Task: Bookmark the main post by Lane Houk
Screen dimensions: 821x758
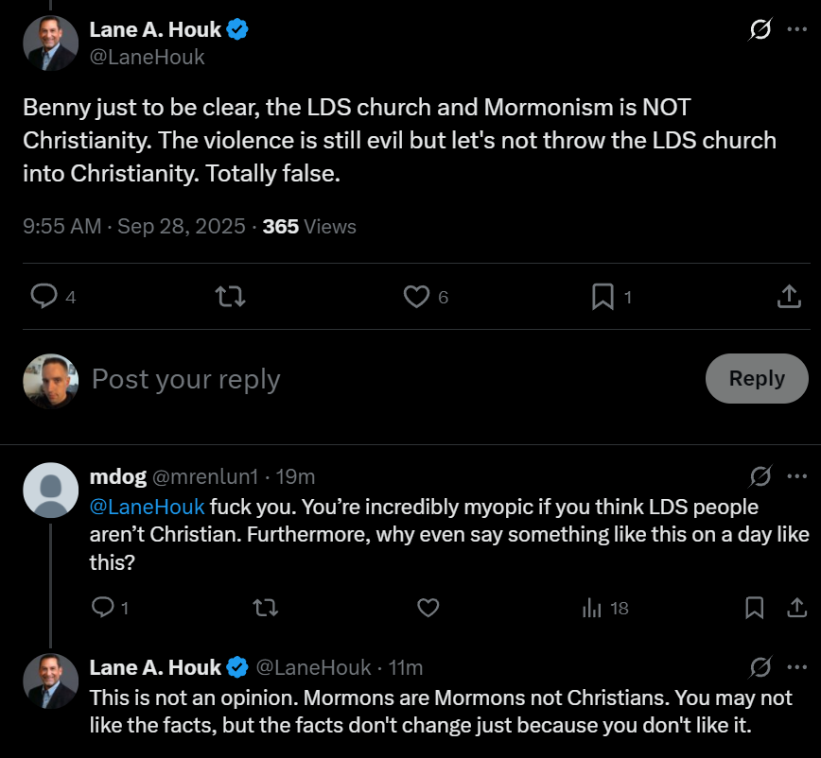Action: [x=603, y=297]
